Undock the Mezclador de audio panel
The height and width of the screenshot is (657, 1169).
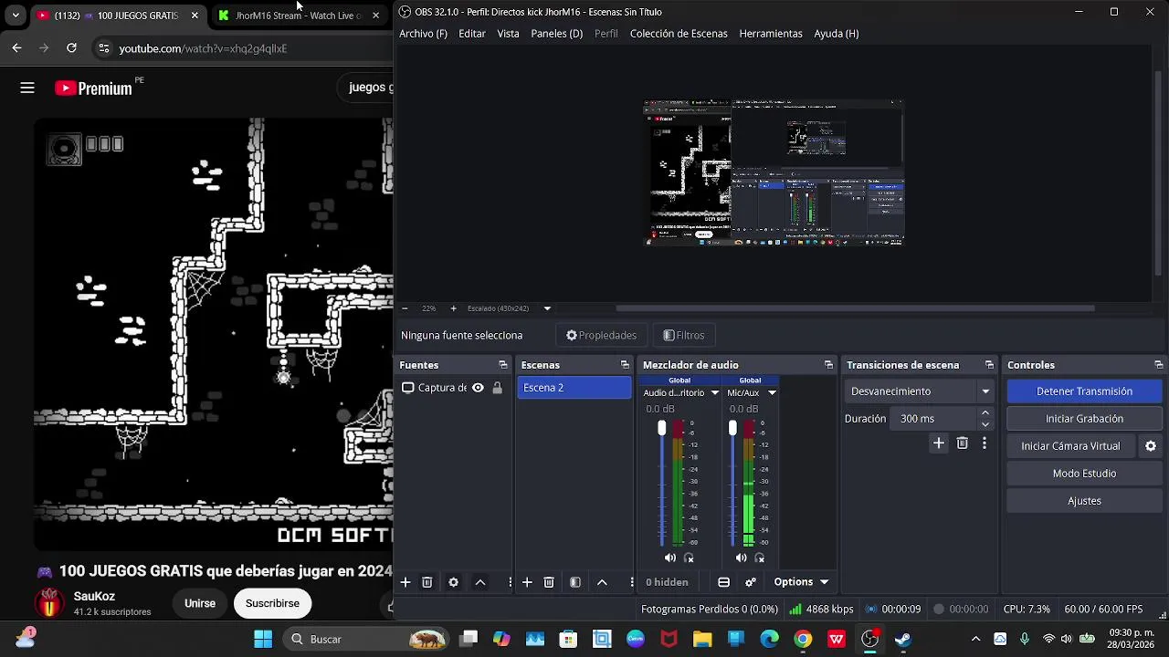tap(828, 365)
